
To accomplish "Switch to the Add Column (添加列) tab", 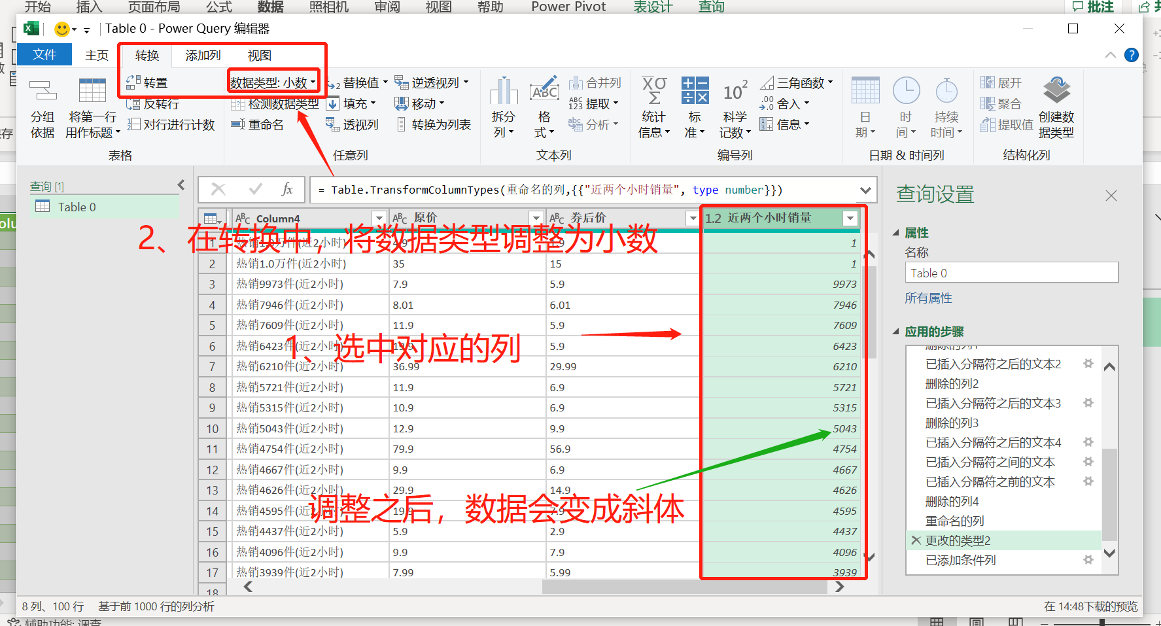I will click(203, 56).
